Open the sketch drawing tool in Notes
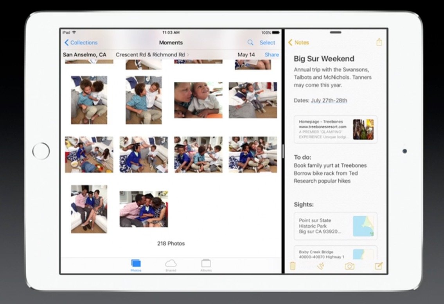 (x=321, y=266)
